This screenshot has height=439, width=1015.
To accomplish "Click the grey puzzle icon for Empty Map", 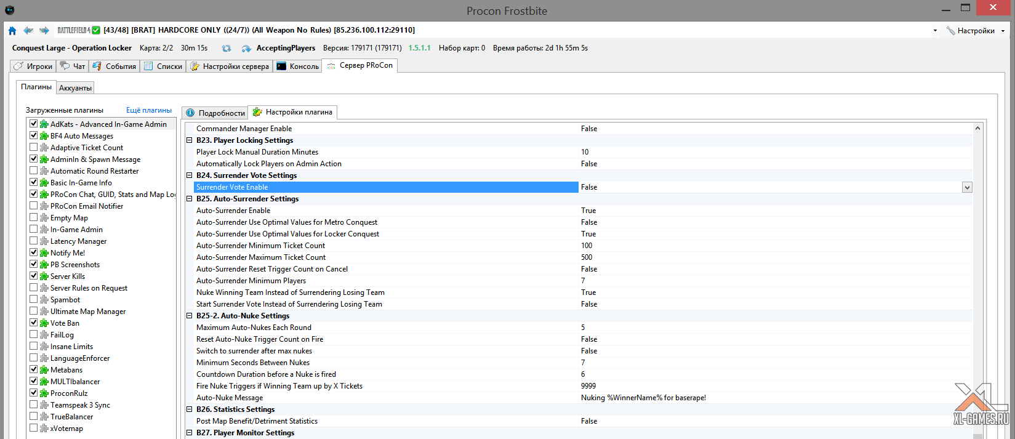I will click(x=44, y=218).
